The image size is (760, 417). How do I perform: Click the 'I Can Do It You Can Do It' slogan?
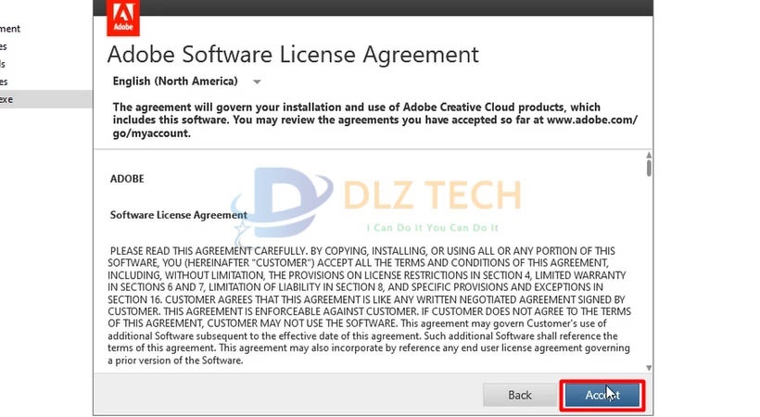tap(433, 227)
